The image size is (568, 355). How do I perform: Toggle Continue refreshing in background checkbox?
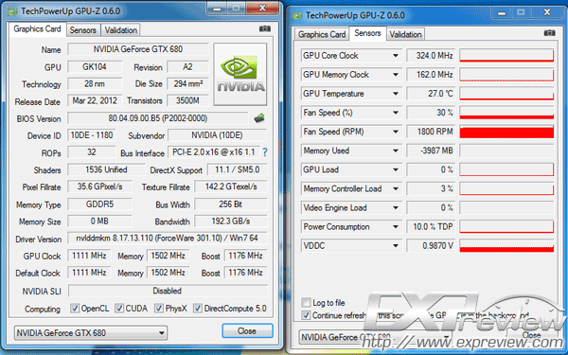click(306, 315)
